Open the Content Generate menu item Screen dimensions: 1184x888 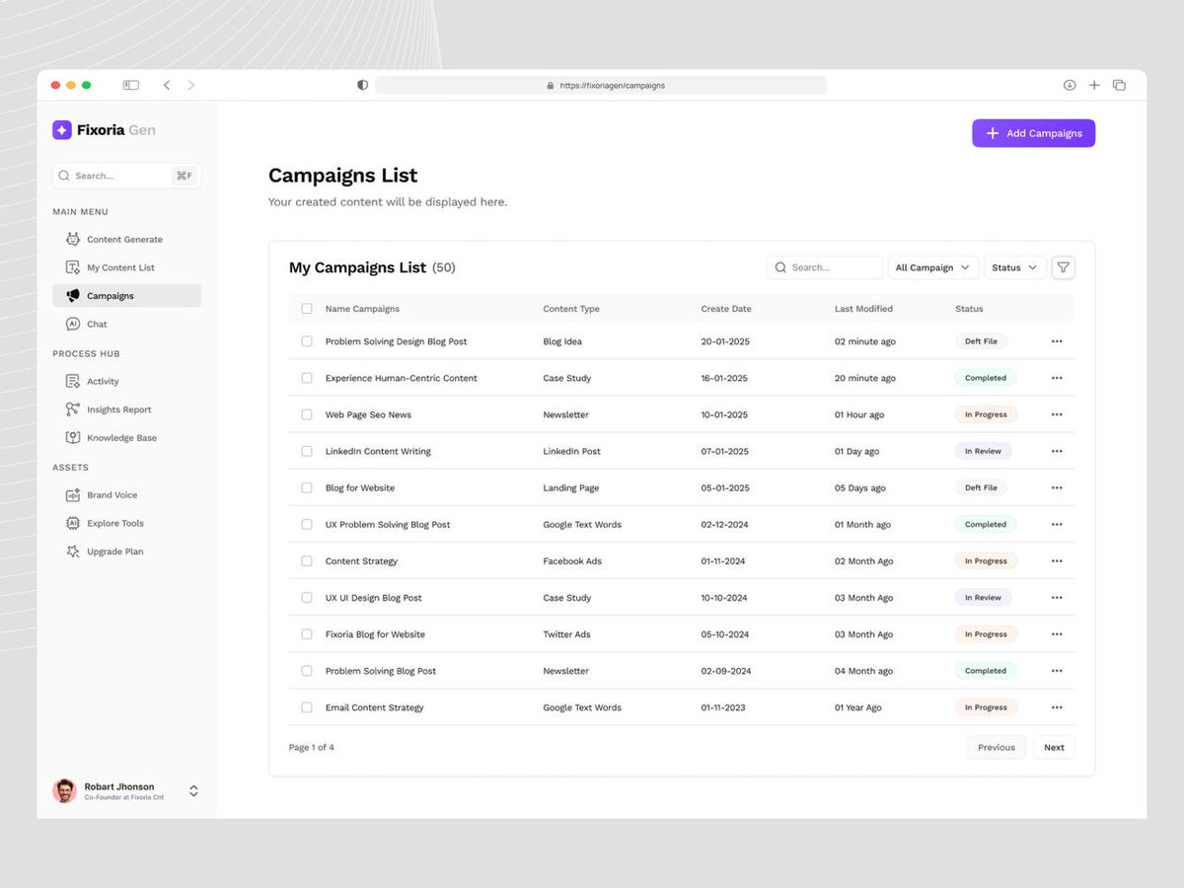click(126, 240)
